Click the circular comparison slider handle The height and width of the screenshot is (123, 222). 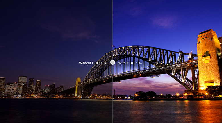(x=113, y=62)
